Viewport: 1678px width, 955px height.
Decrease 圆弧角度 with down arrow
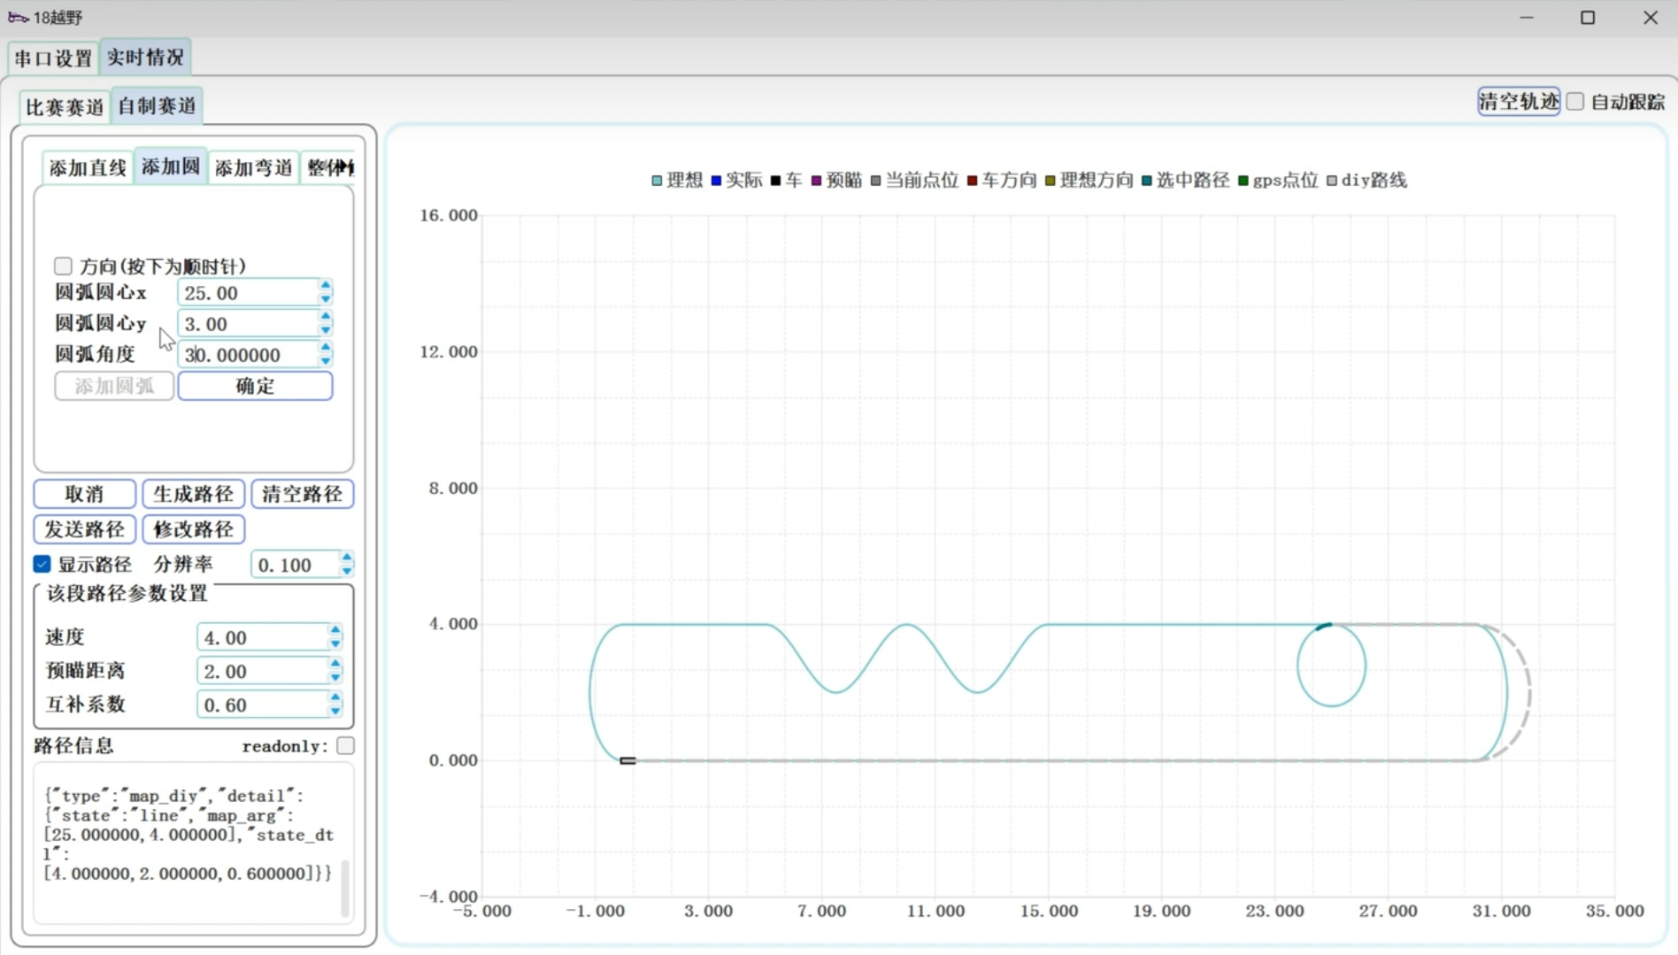click(x=326, y=361)
